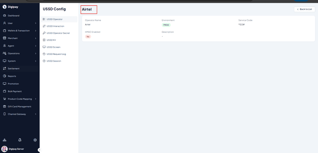Open Dashboard via its gauge icon

point(4,16)
